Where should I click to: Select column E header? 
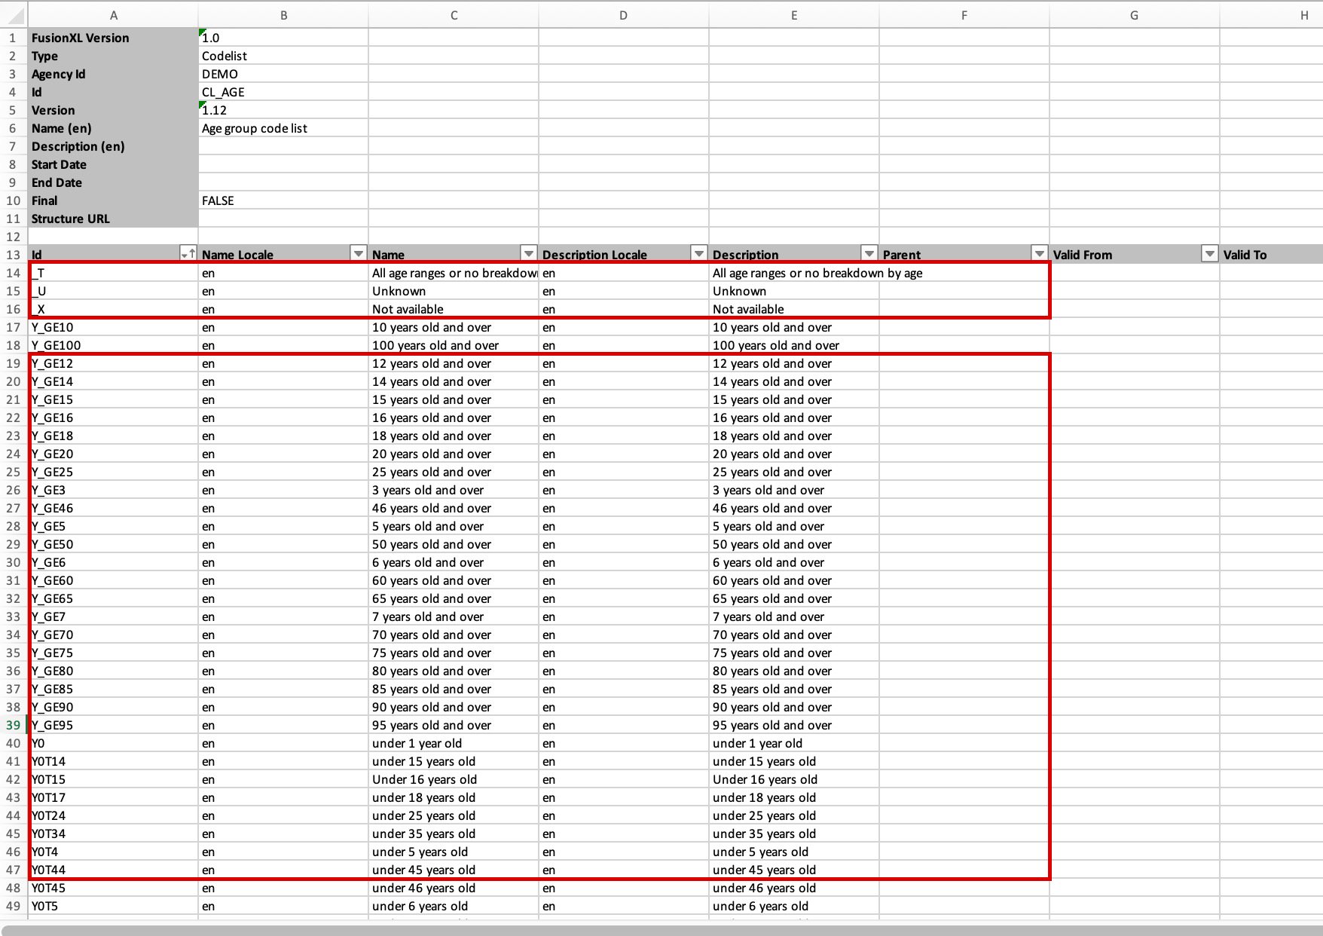tap(793, 15)
